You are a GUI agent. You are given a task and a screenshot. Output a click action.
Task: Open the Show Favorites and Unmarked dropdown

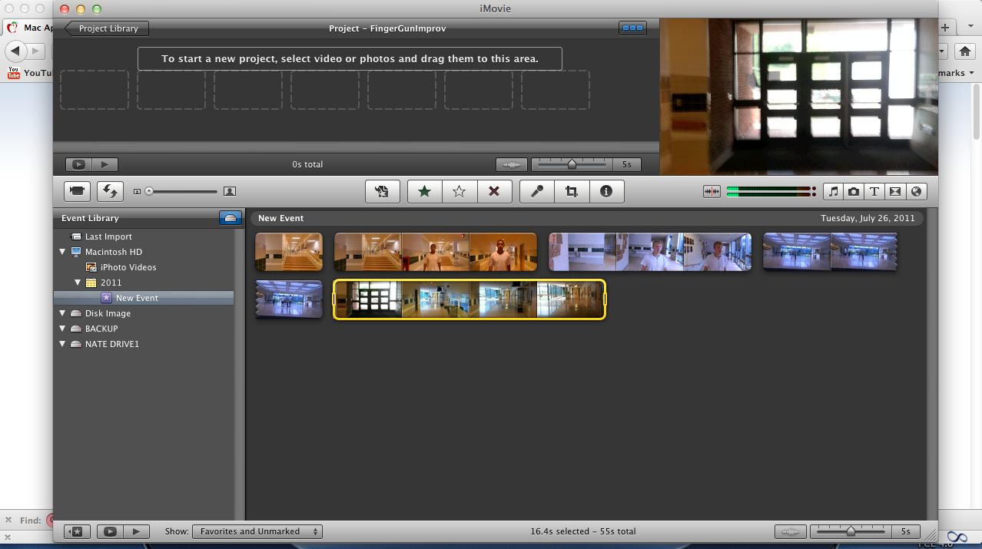(x=257, y=531)
